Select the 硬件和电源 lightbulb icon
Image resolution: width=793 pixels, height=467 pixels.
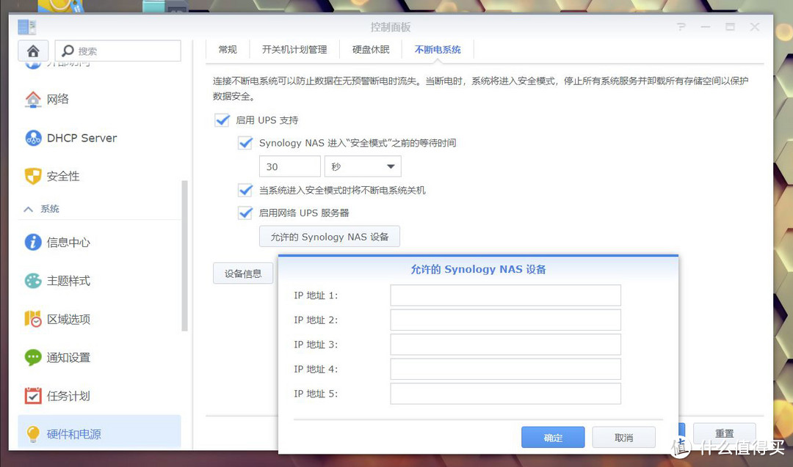[33, 434]
